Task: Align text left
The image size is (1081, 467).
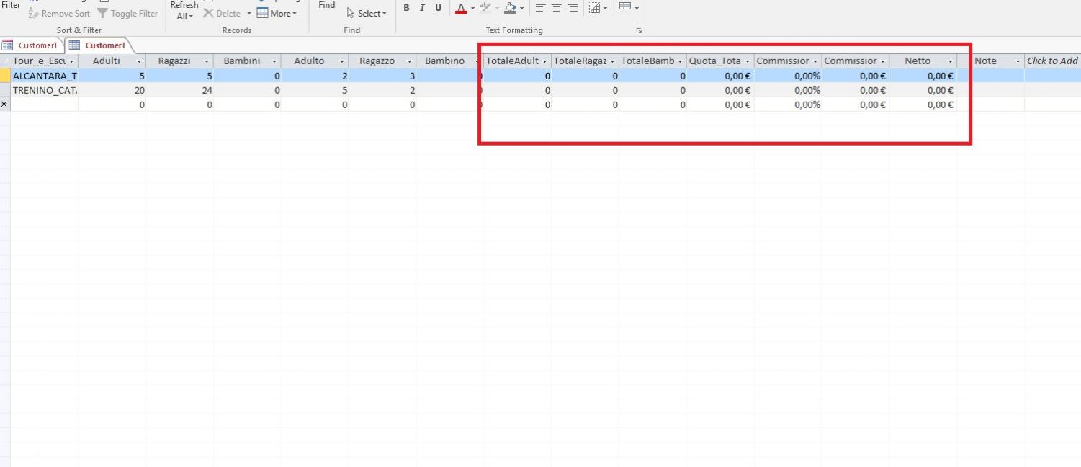Action: (x=541, y=9)
